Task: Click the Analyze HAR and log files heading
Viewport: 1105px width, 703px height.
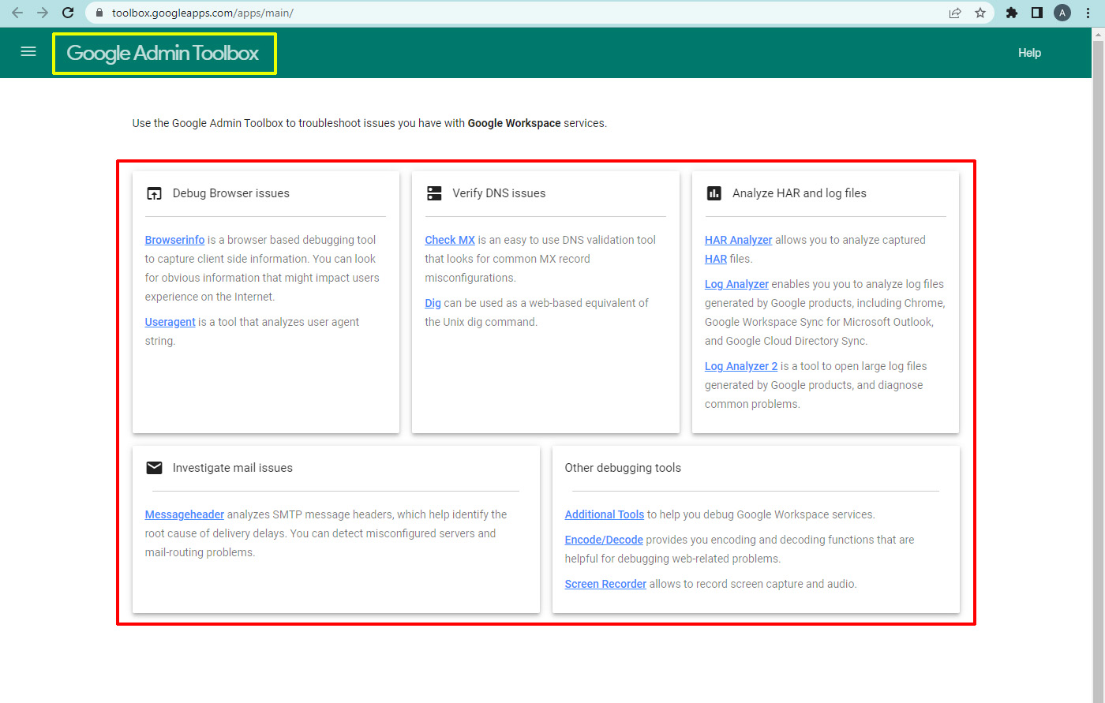Action: pyautogui.click(x=800, y=193)
